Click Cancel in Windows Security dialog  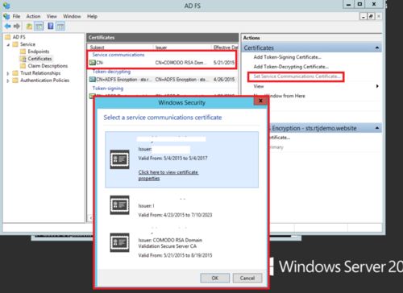[247, 278]
